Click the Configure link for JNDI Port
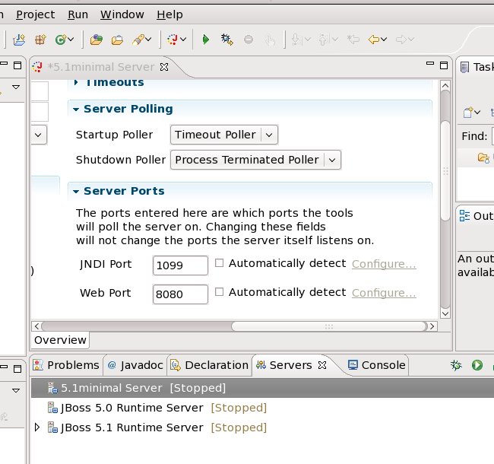This screenshot has width=494, height=464. click(x=384, y=264)
